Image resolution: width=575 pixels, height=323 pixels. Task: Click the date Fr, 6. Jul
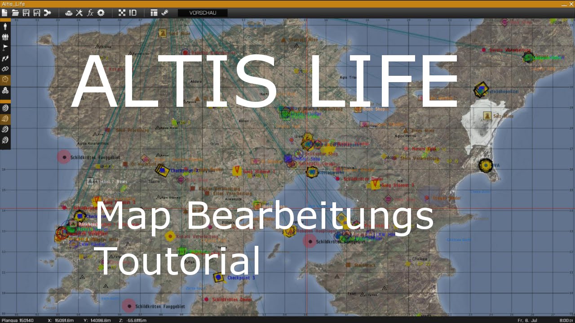pyautogui.click(x=527, y=320)
